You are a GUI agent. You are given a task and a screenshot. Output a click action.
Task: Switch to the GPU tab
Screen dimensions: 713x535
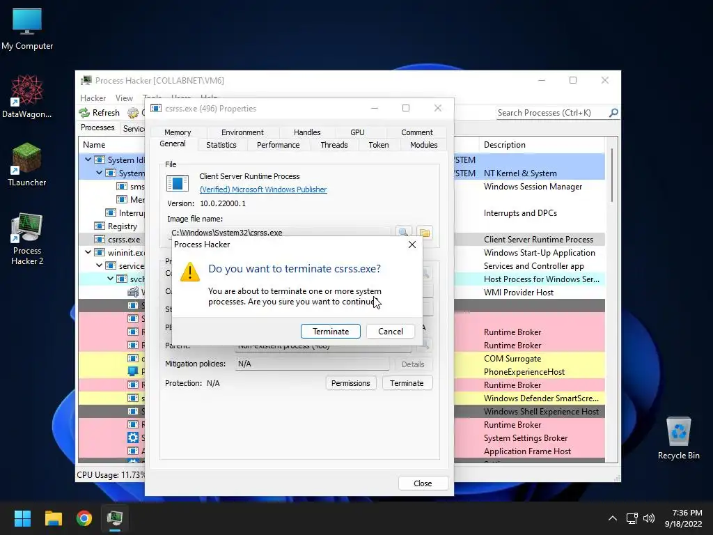[357, 132]
